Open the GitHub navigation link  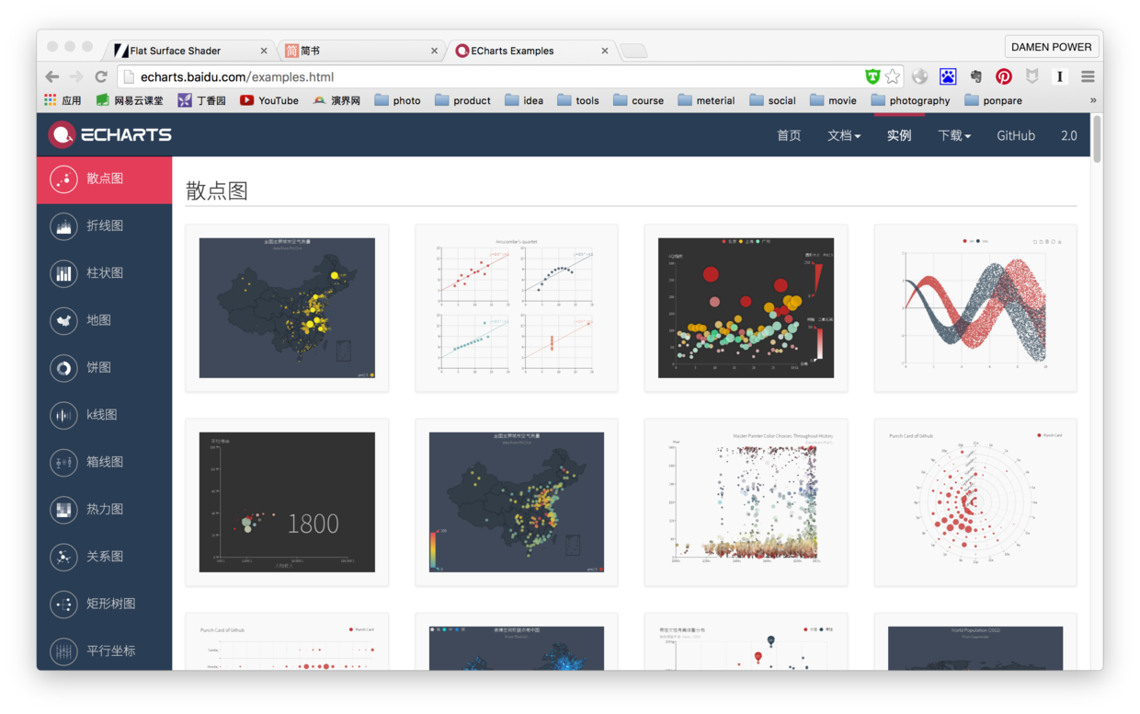coord(1016,135)
